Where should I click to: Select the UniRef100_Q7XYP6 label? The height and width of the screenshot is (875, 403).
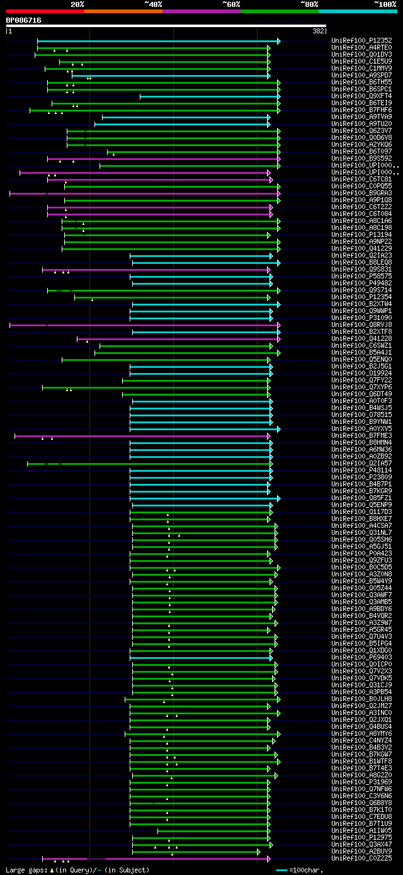(x=361, y=387)
